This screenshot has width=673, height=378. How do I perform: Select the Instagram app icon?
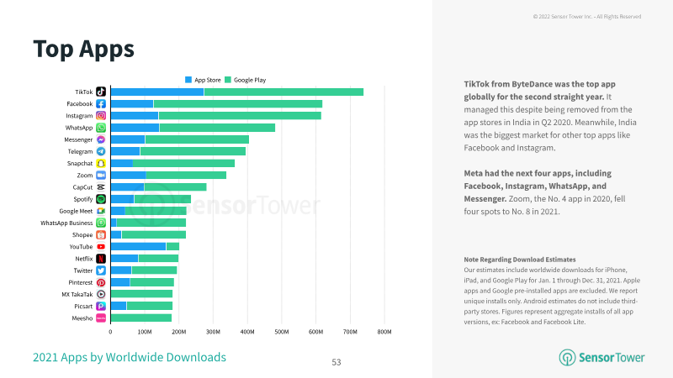[x=101, y=116]
